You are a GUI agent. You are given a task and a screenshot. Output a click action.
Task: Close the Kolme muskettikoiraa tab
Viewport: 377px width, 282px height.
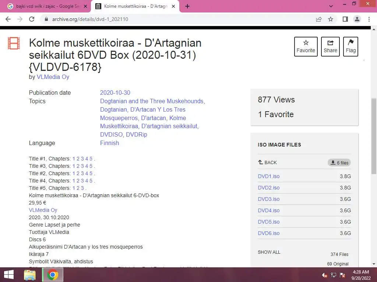pos(173,7)
